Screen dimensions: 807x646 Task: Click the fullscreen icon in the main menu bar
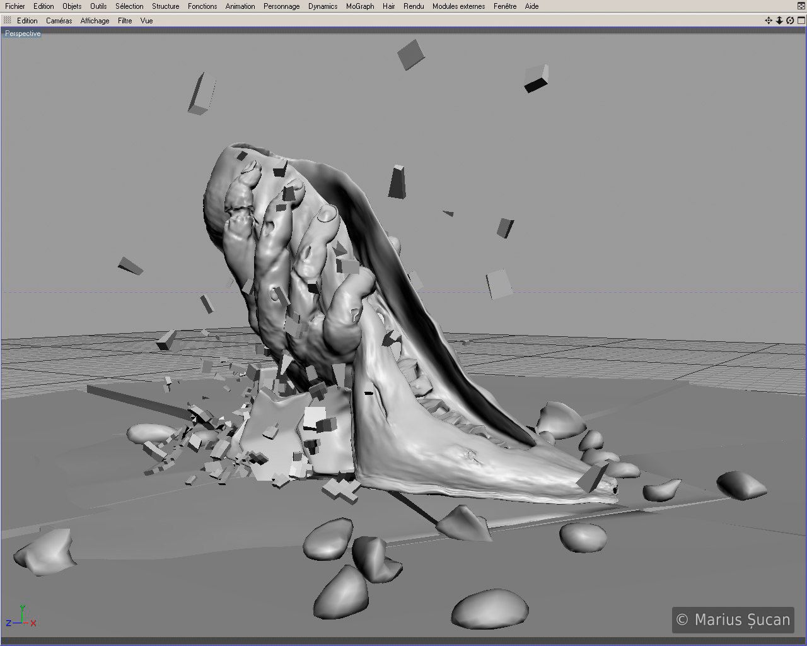click(801, 6)
